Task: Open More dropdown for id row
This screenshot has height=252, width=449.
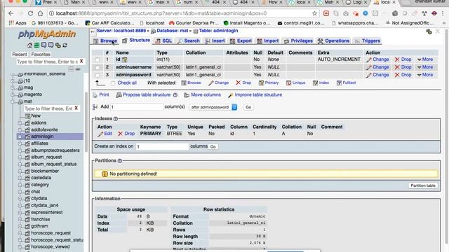Action: pos(425,59)
